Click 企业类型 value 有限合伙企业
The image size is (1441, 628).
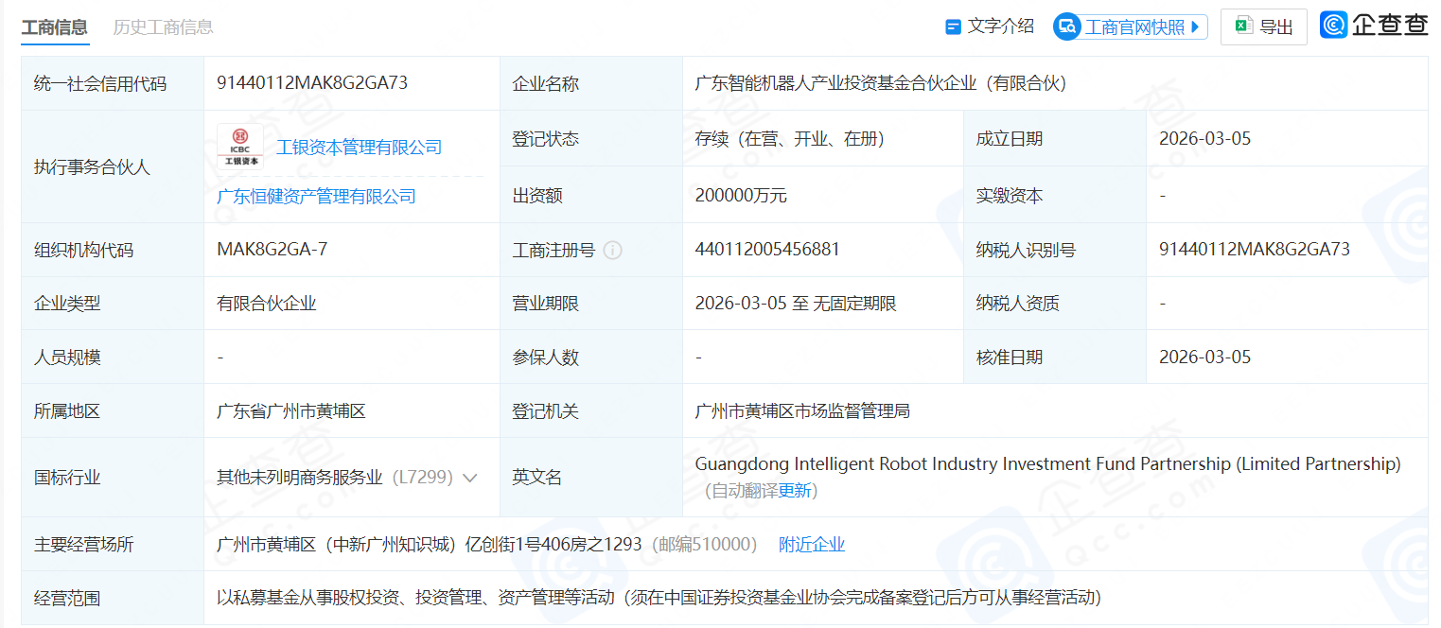(267, 304)
